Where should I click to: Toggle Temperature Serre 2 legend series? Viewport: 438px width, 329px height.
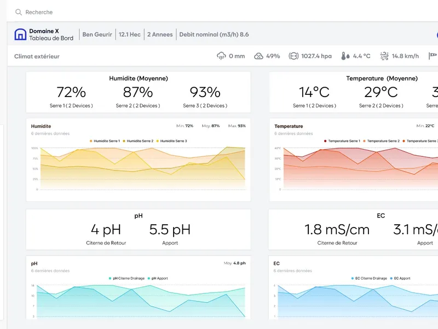click(381, 141)
